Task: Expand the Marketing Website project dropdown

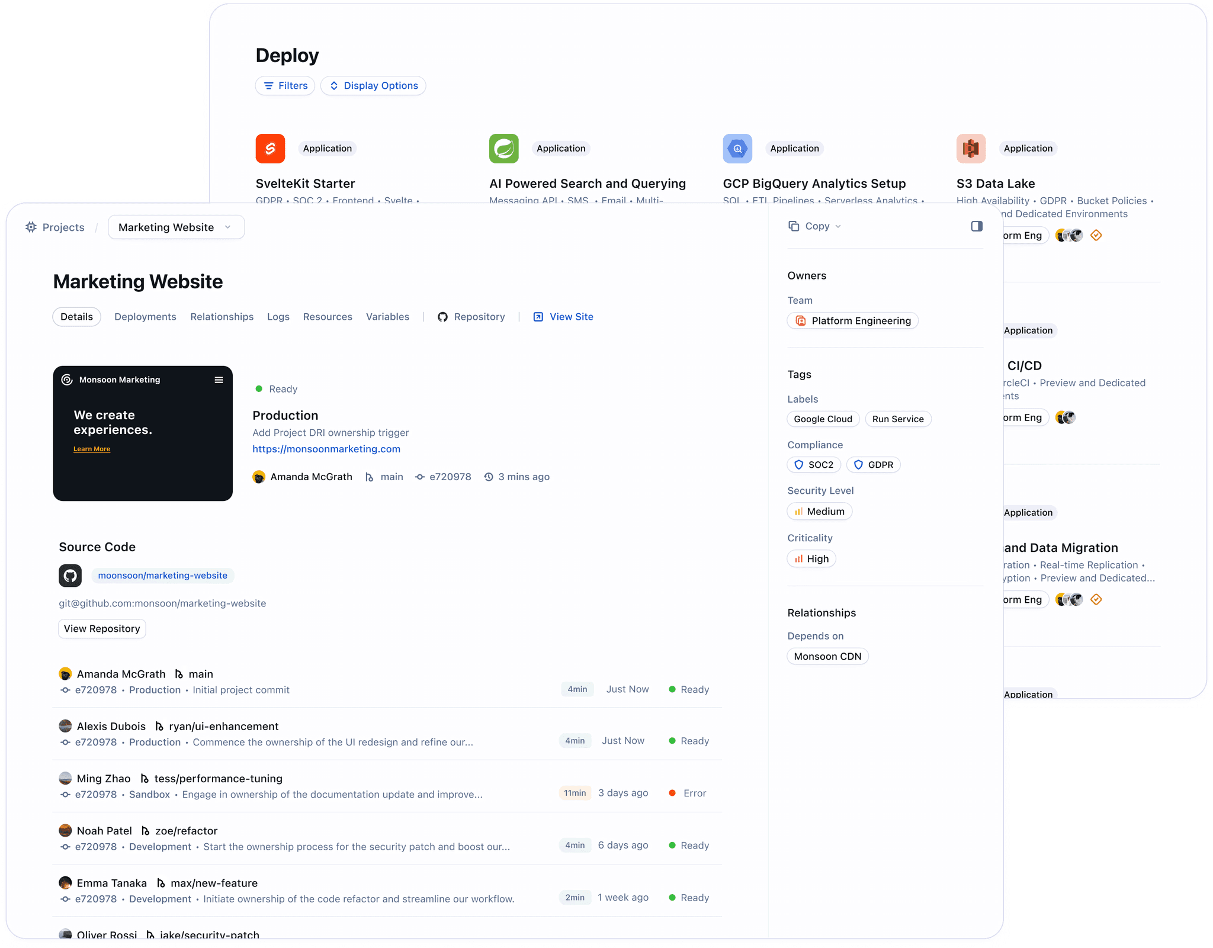Action: (x=229, y=227)
